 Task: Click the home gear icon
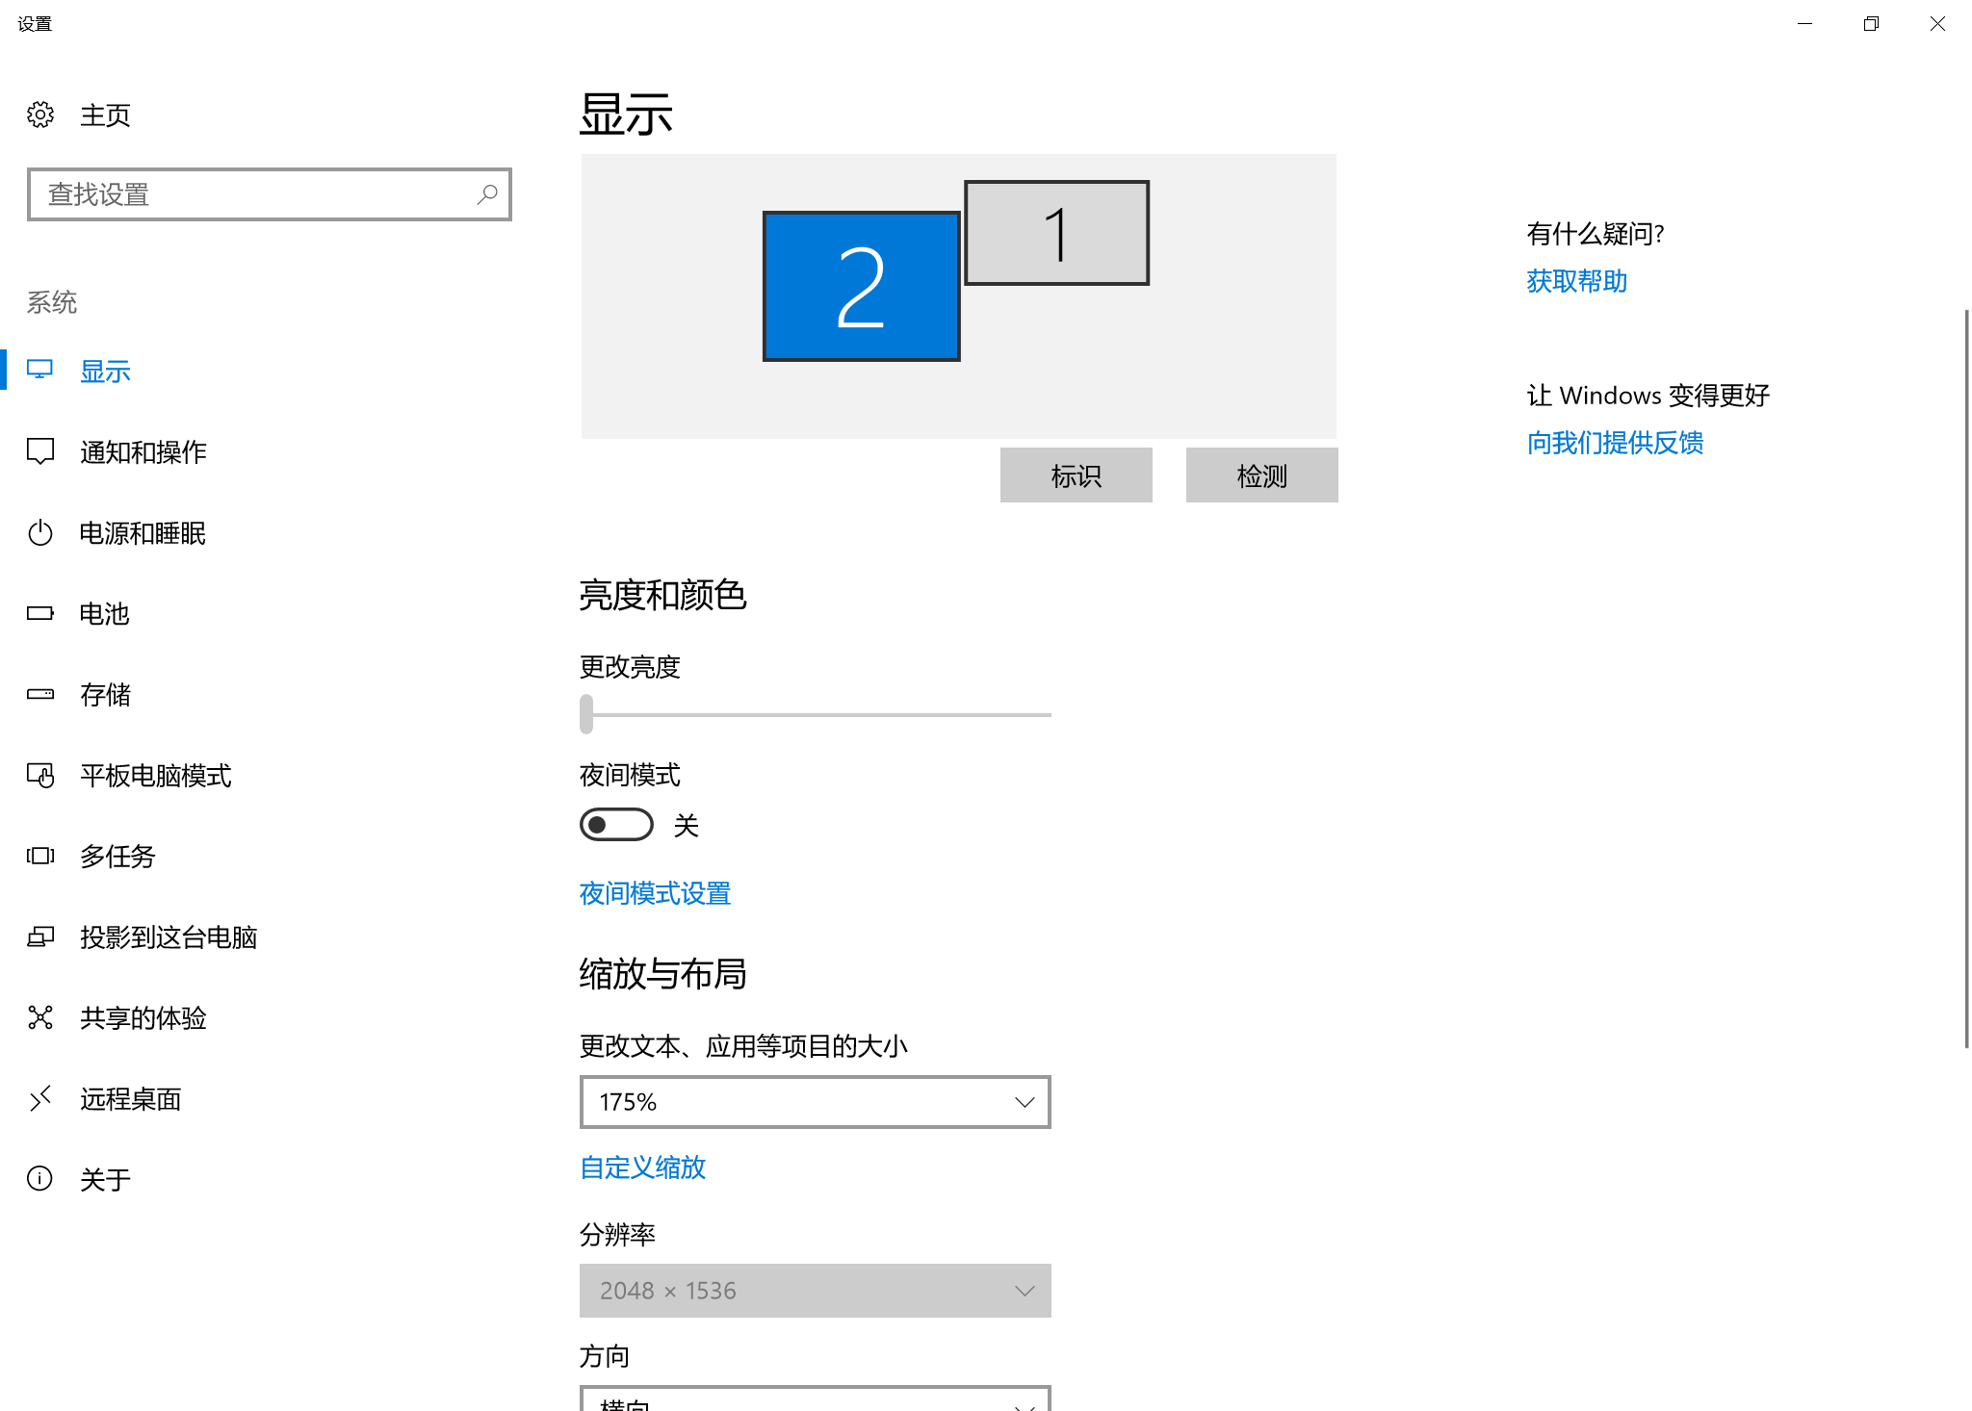[40, 115]
